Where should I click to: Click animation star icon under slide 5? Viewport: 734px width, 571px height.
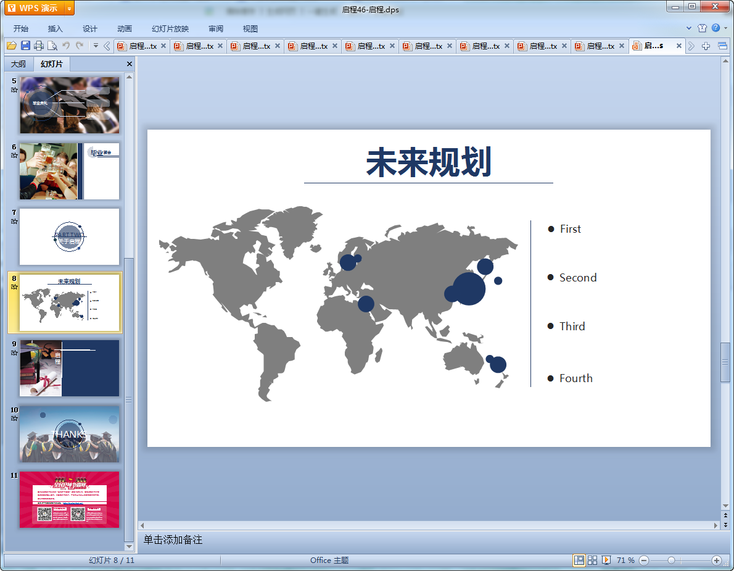click(x=14, y=90)
